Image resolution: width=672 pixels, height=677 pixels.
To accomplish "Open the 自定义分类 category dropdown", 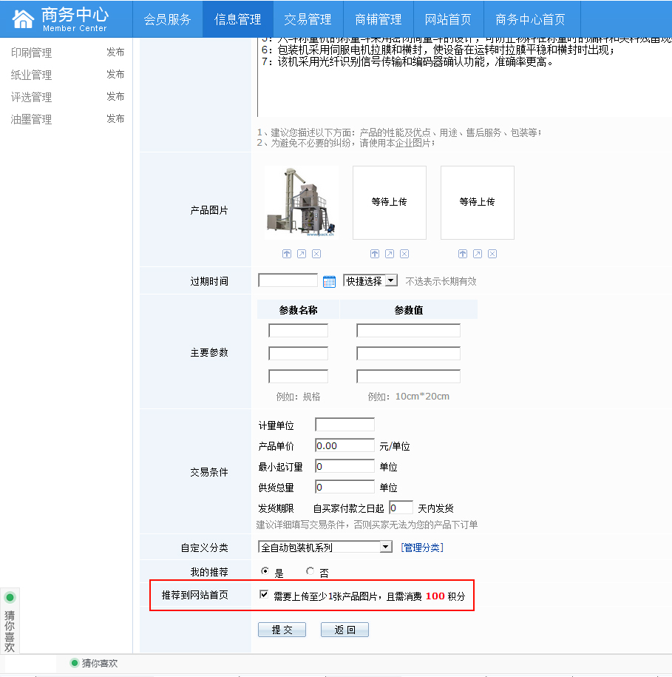I will tap(325, 547).
